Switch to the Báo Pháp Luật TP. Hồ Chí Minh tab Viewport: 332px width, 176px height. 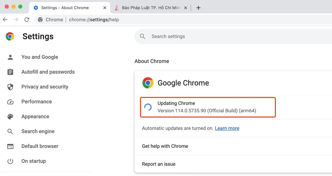coord(151,8)
